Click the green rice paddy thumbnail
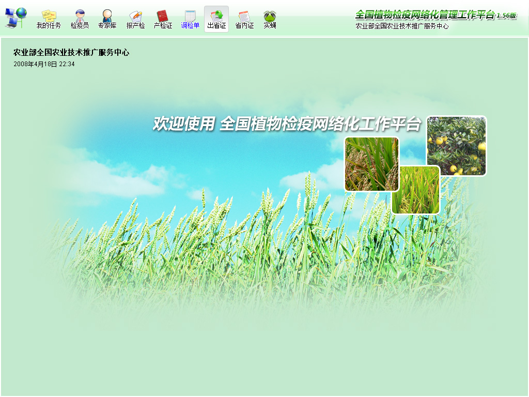The height and width of the screenshot is (397, 529). 416,190
